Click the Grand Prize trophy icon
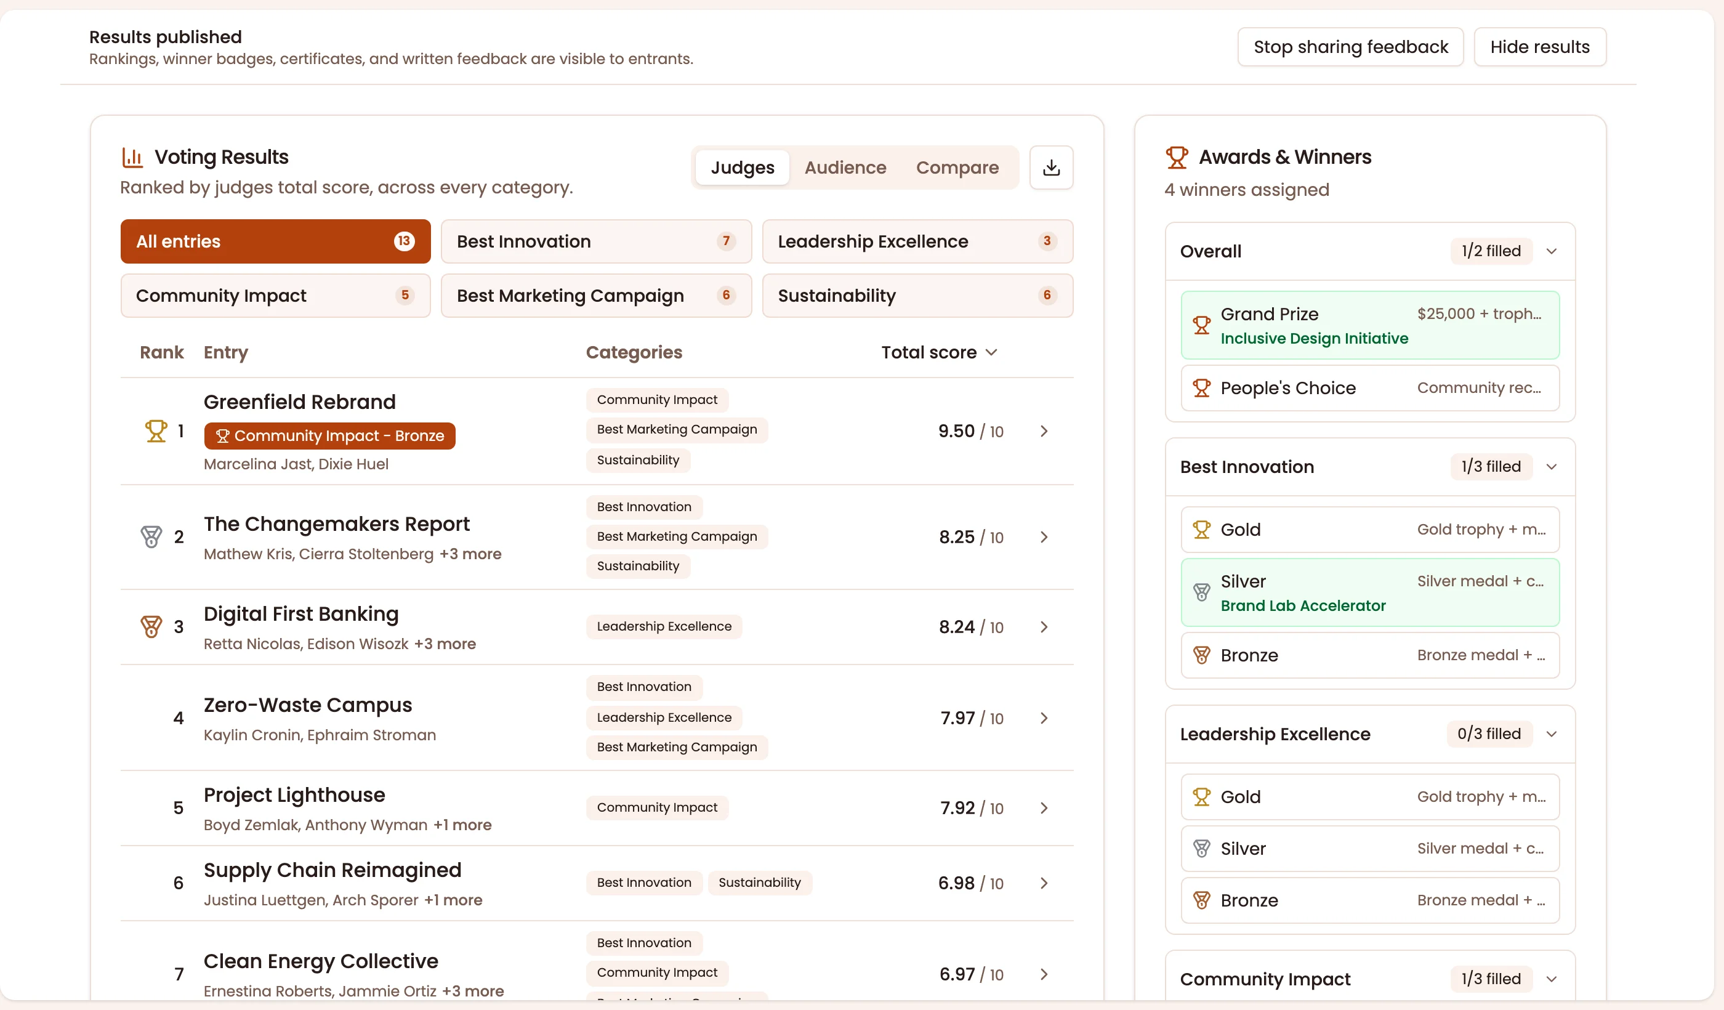The width and height of the screenshot is (1724, 1010). coord(1201,325)
